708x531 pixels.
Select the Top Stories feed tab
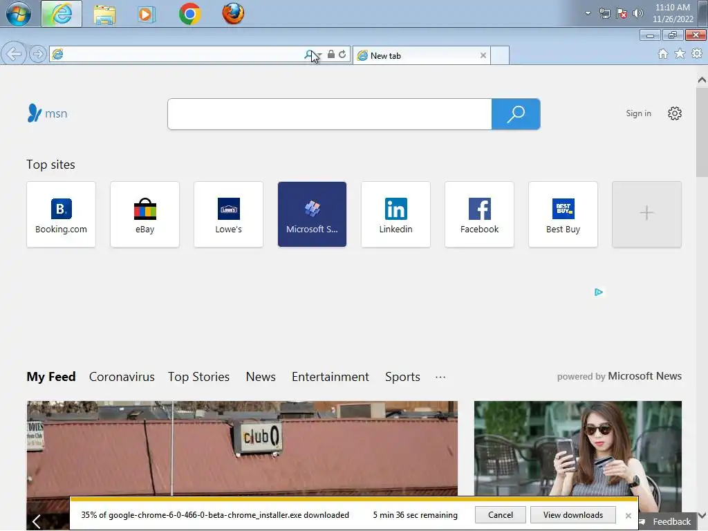pos(198,377)
